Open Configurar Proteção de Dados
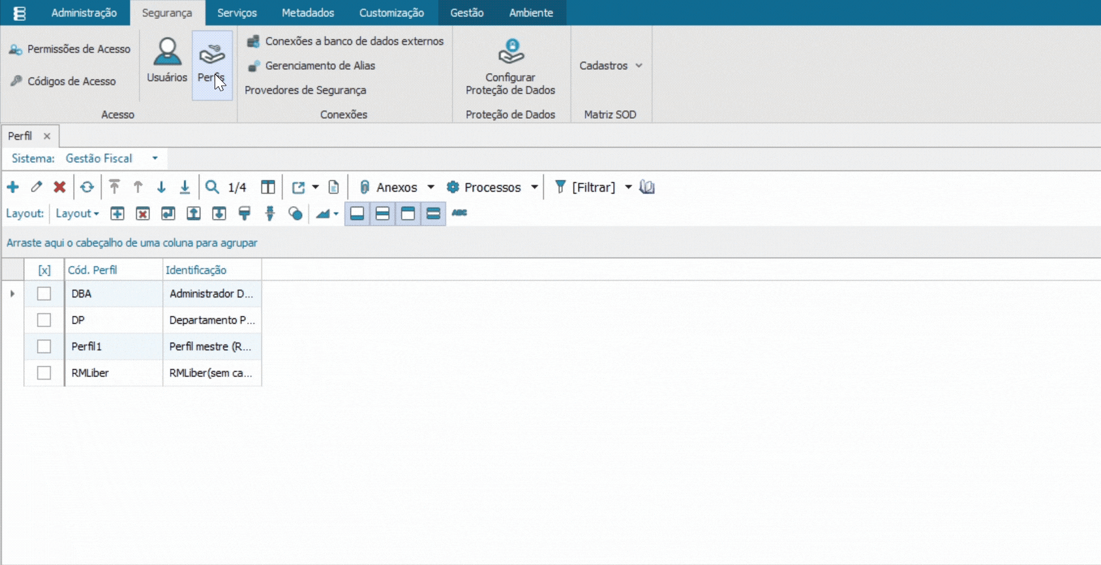This screenshot has height=565, width=1101. click(510, 67)
